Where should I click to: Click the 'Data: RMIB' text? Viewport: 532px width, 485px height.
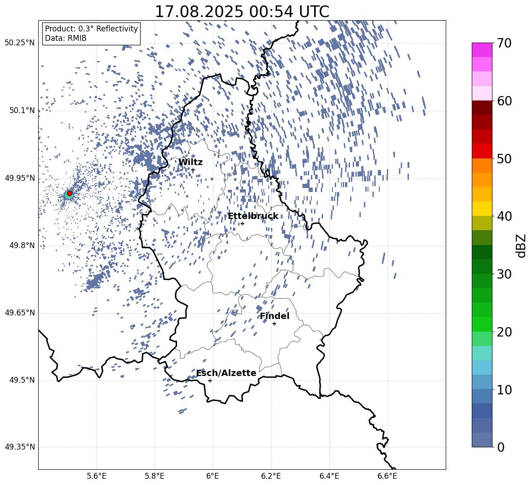pos(66,38)
